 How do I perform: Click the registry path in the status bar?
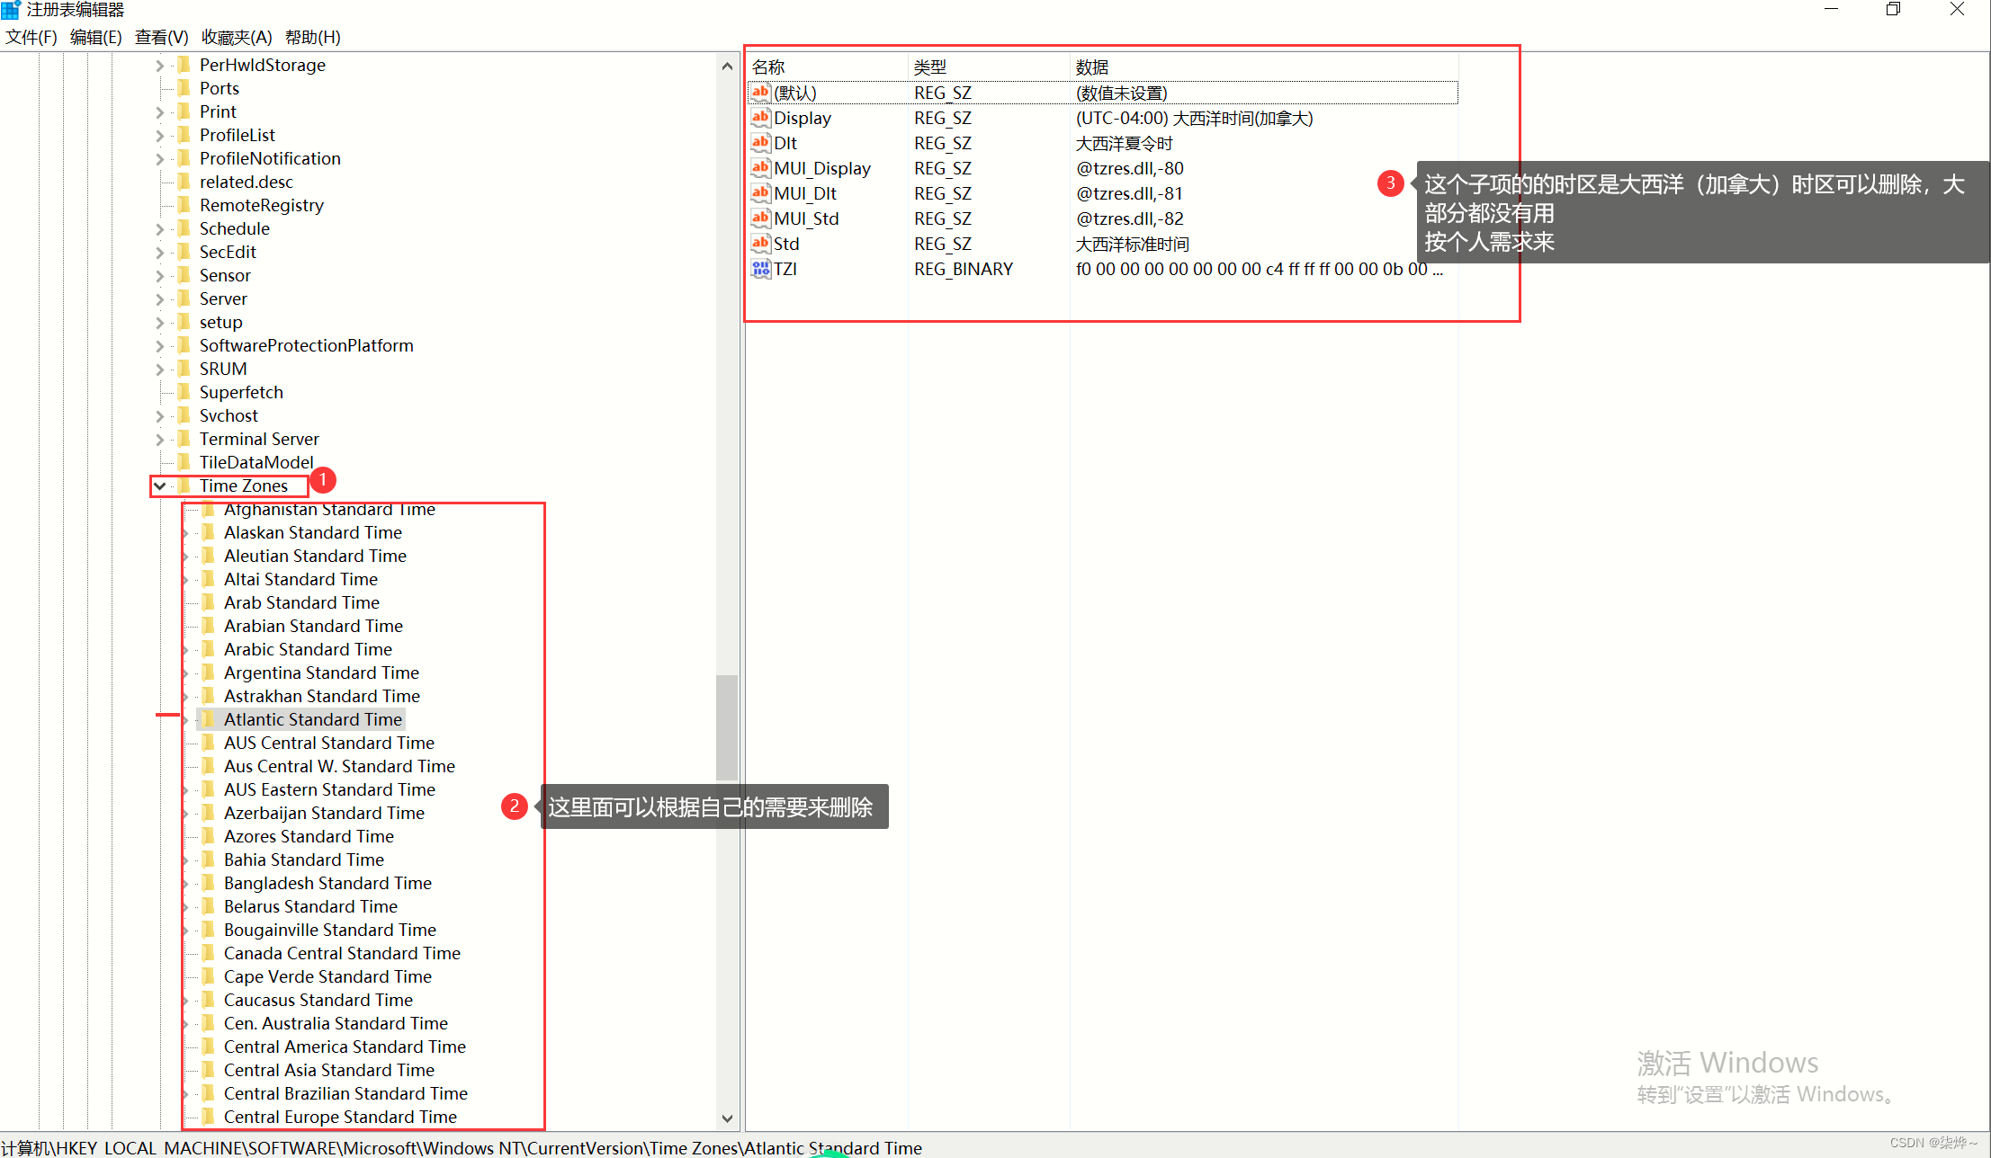click(x=462, y=1147)
